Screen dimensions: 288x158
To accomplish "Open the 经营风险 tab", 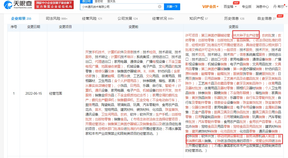I will (x=92, y=18).
